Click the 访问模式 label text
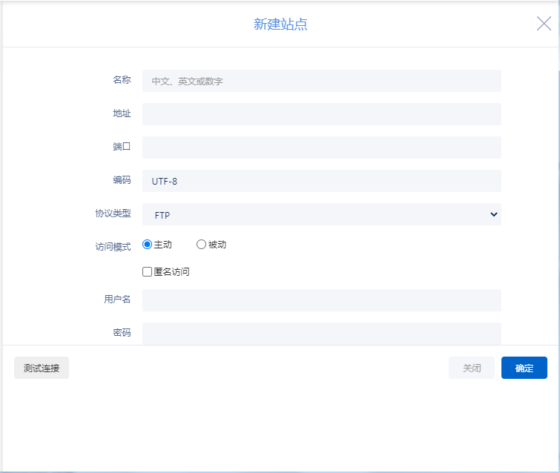The width and height of the screenshot is (560, 473). [x=108, y=247]
